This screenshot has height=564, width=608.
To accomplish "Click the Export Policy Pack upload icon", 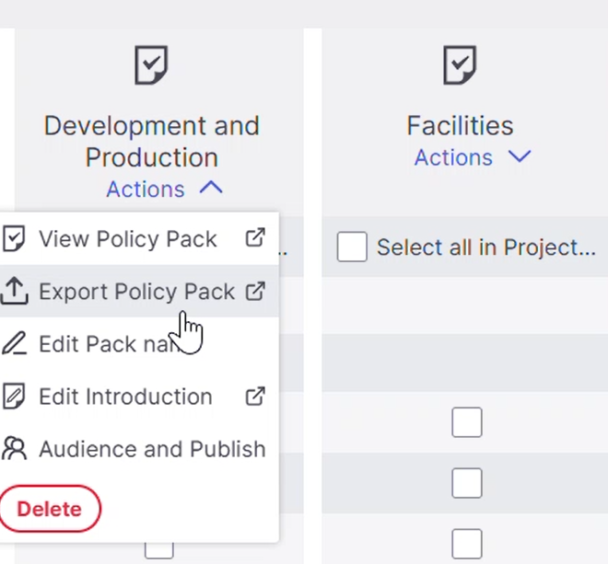I will coord(14,292).
